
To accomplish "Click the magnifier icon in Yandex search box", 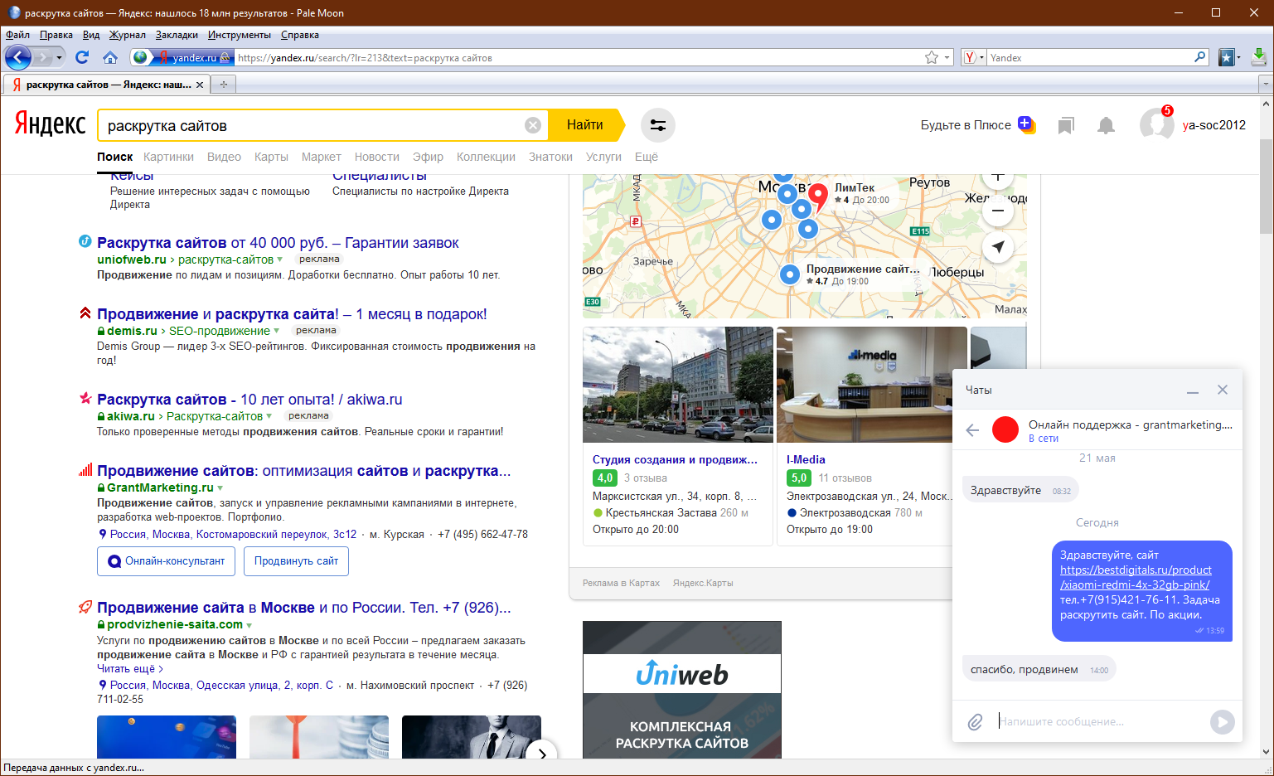I will [x=1199, y=57].
